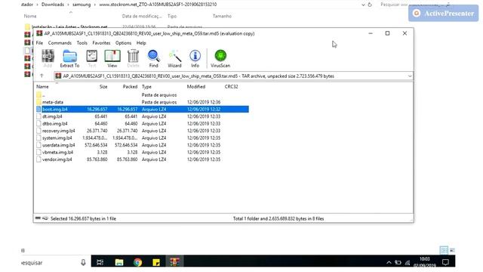This screenshot has height=272, width=483.
Task: Go up one folder level arrow
Action: (x=42, y=76)
